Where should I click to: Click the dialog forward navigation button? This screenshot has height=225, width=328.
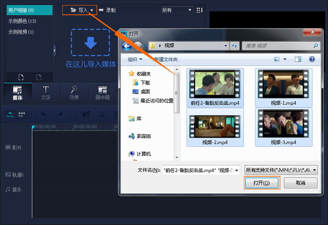tap(138, 46)
